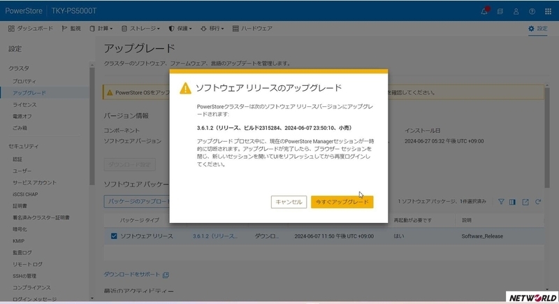Select SSHの管理 in settings sidebar
Screen dimensions: 559x304
tap(24, 276)
